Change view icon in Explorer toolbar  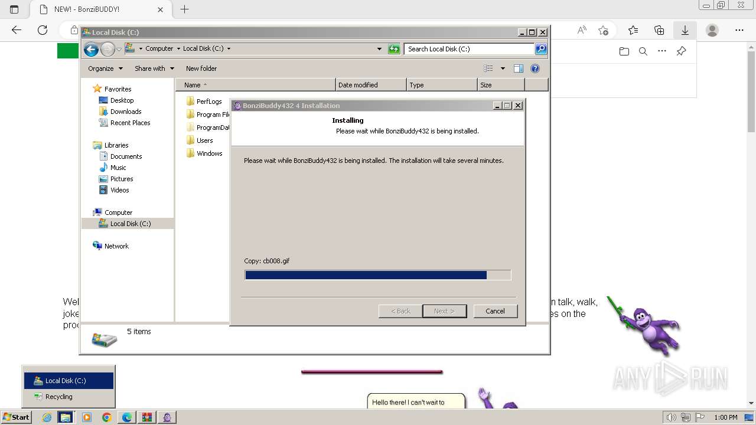pyautogui.click(x=488, y=68)
